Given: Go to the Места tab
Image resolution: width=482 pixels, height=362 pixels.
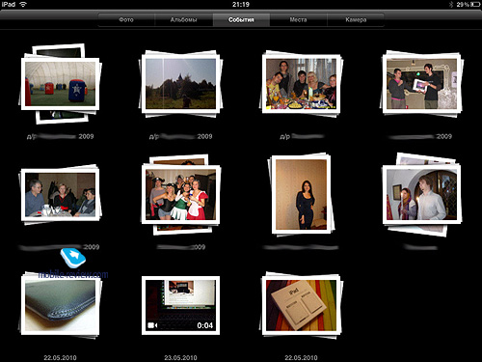Looking at the screenshot, I should (298, 19).
